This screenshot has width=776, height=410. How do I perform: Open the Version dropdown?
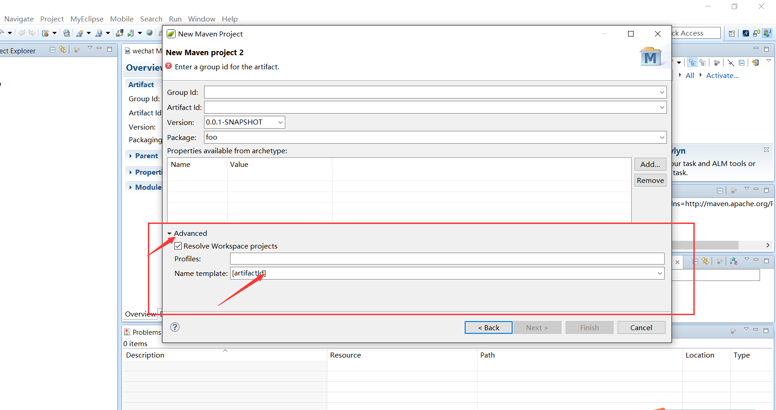click(x=280, y=122)
